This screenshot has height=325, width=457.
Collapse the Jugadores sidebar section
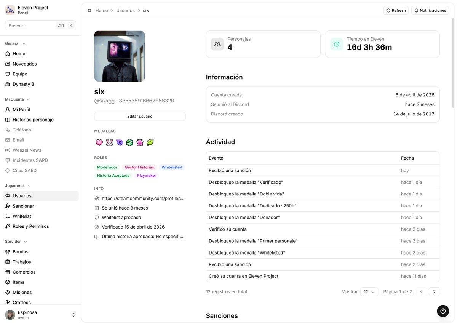click(x=18, y=186)
